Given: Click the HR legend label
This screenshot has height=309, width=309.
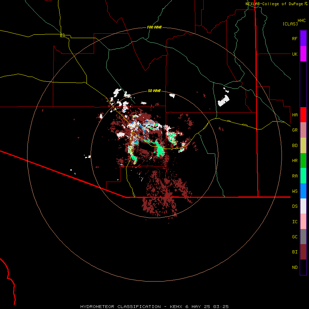Looking at the screenshot, I should pos(295,161).
